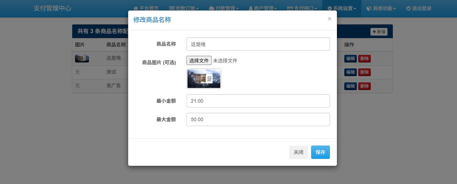Click the 这是啥 row thumbnail image

click(82, 59)
